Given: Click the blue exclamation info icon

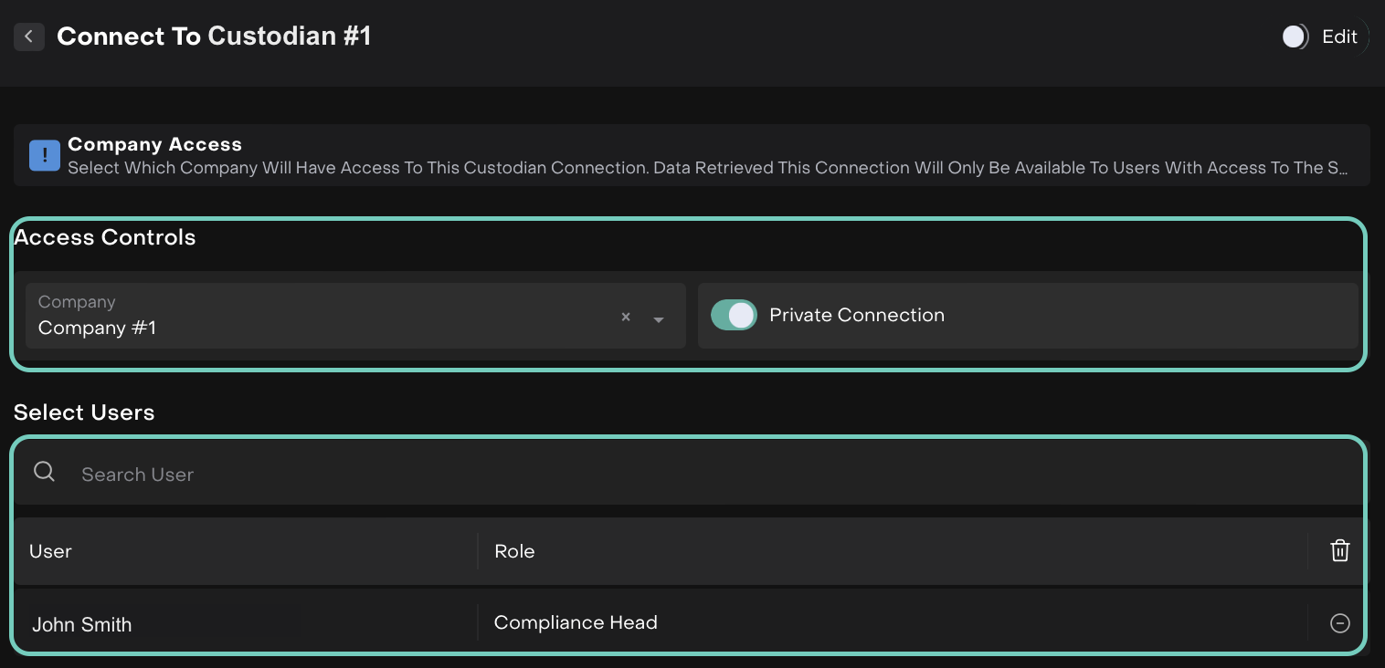Looking at the screenshot, I should point(45,155).
